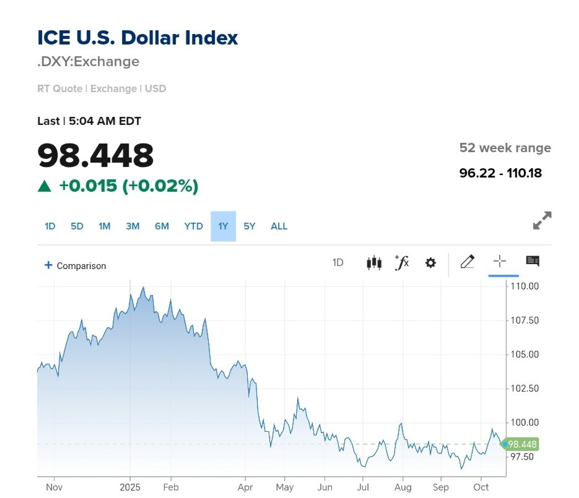Open the 1D interval dropdown
Image resolution: width=579 pixels, height=498 pixels.
337,263
